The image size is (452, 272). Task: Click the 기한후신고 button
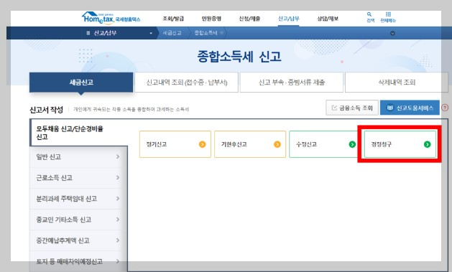point(250,144)
